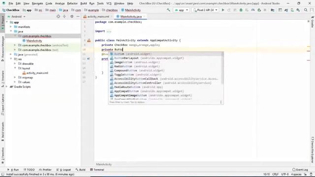Open the VCS menu
The image size is (315, 177).
[109, 3]
